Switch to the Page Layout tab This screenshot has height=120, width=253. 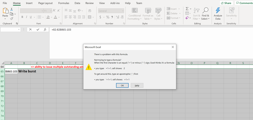[x=46, y=3]
